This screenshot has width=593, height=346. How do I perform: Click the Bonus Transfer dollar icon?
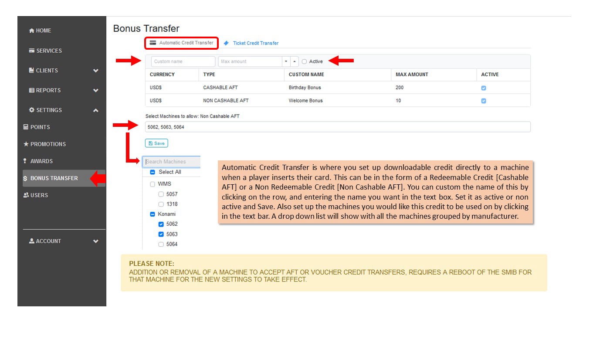click(x=25, y=178)
